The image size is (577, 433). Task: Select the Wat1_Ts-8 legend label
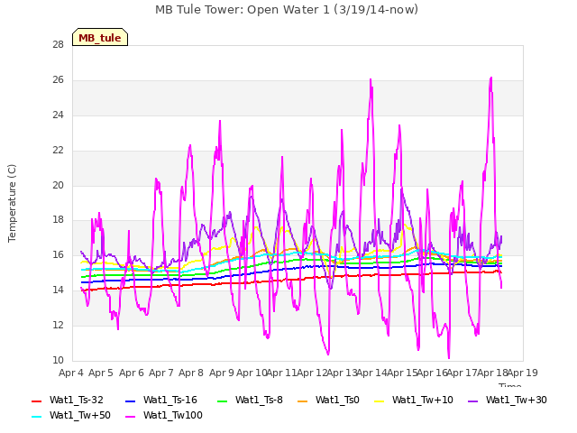pyautogui.click(x=259, y=400)
